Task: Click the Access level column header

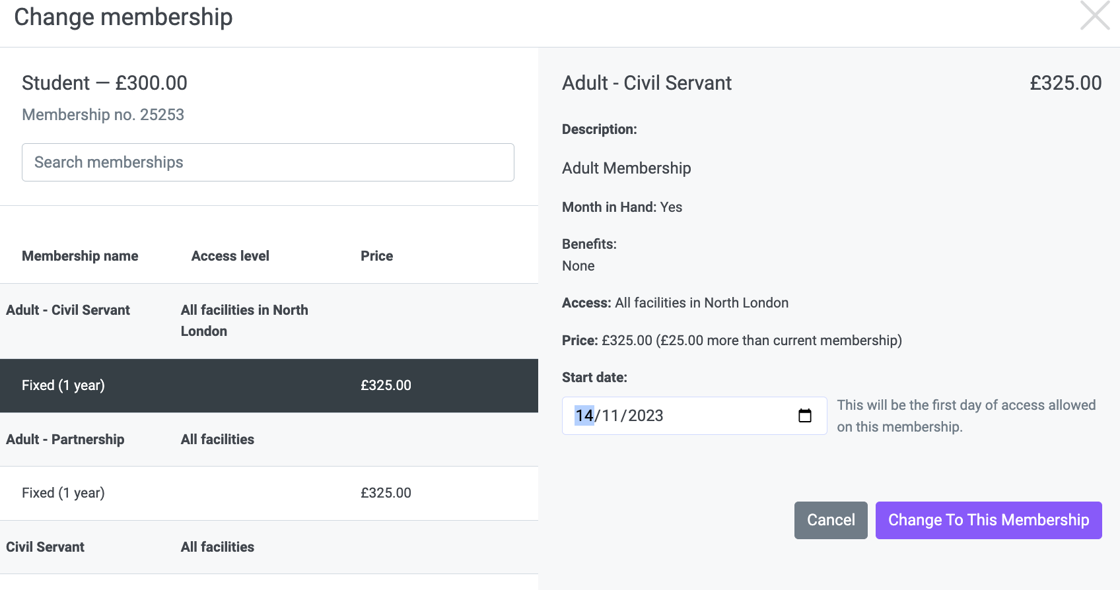Action: (x=230, y=256)
